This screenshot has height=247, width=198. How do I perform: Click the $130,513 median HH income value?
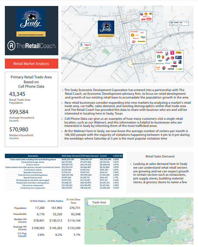point(56,221)
